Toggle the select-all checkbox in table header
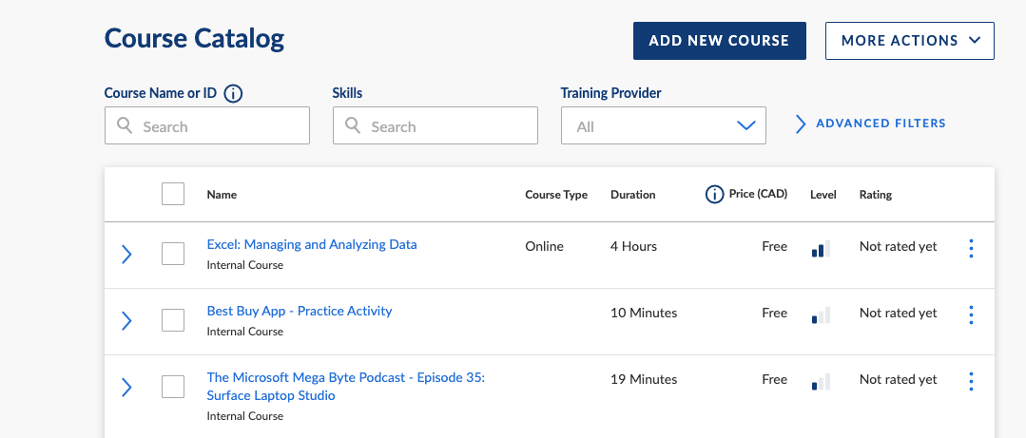Image resolution: width=1026 pixels, height=438 pixels. pos(173,194)
